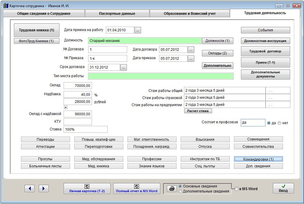Click the Расчет стажа button
Screen dimensions: 304x204
point(198,111)
